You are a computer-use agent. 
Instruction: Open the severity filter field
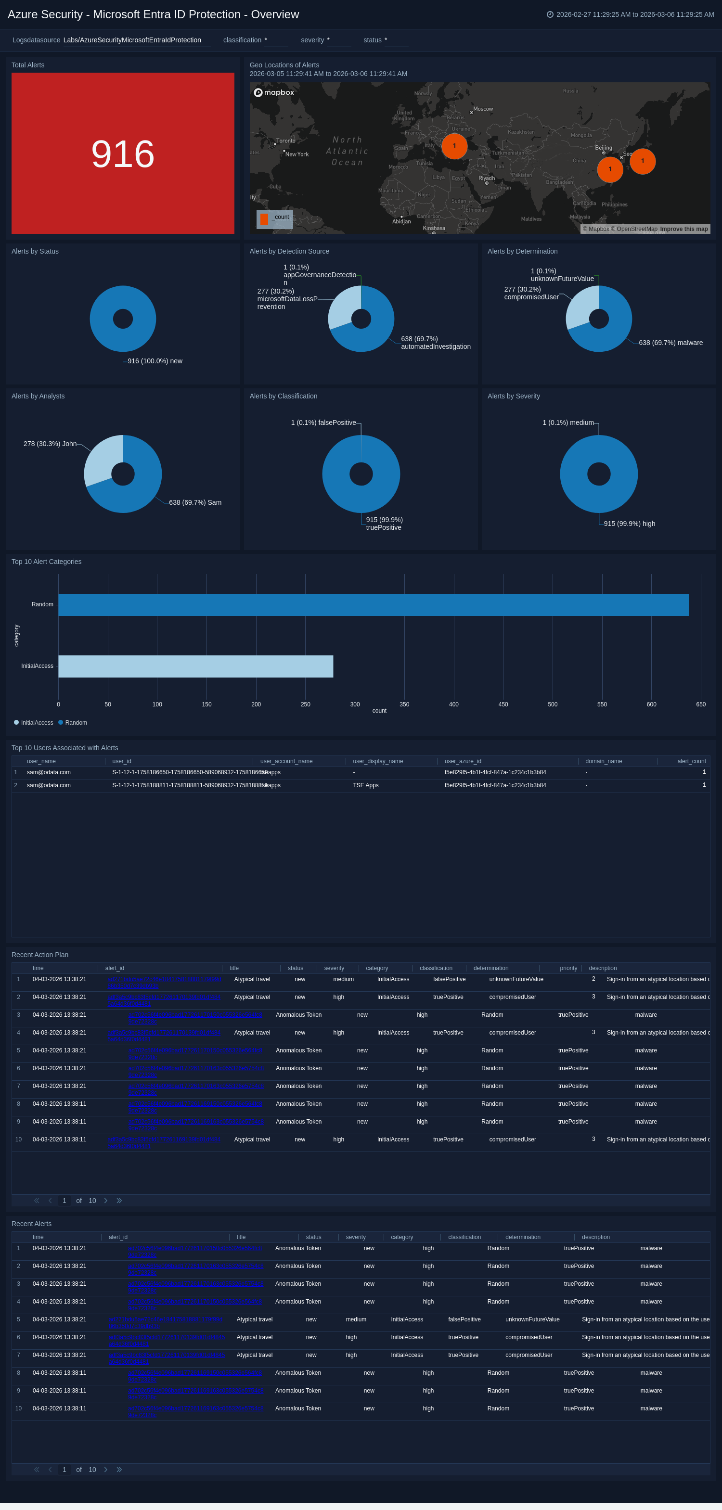(x=338, y=40)
